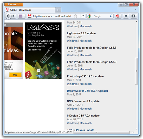Open a new tab with the plus button
The height and width of the screenshot is (139, 143).
[58, 10]
